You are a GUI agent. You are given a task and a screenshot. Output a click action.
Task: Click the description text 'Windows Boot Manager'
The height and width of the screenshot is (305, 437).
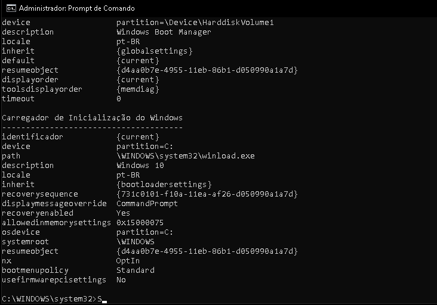pos(164,32)
